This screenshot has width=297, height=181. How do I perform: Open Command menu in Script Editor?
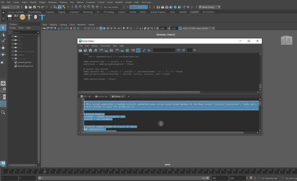pyautogui.click(x=105, y=46)
